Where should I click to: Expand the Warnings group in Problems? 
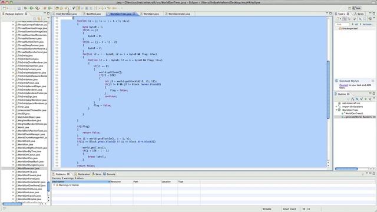point(54,185)
